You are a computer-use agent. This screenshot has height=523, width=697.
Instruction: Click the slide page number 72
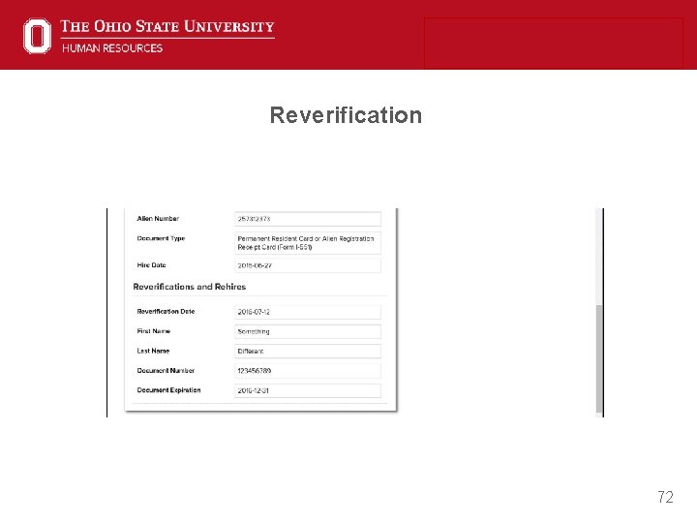click(x=665, y=497)
